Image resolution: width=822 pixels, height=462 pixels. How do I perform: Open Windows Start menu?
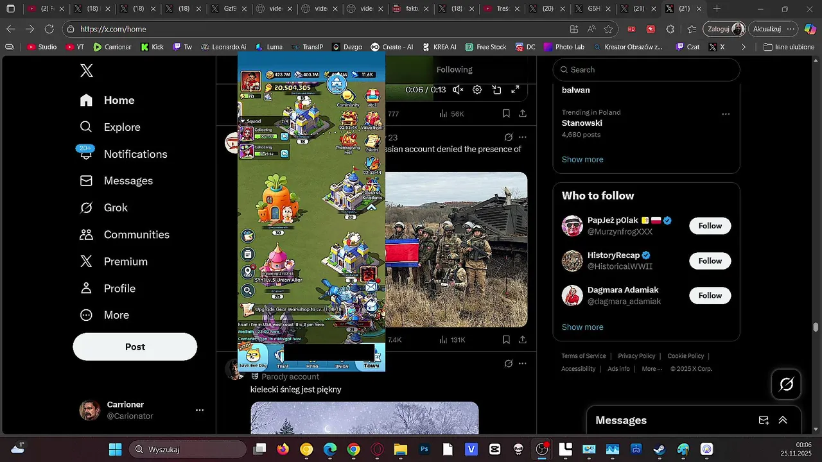coord(115,449)
